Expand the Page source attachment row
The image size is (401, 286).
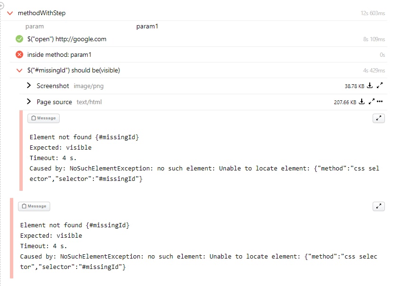click(29, 101)
